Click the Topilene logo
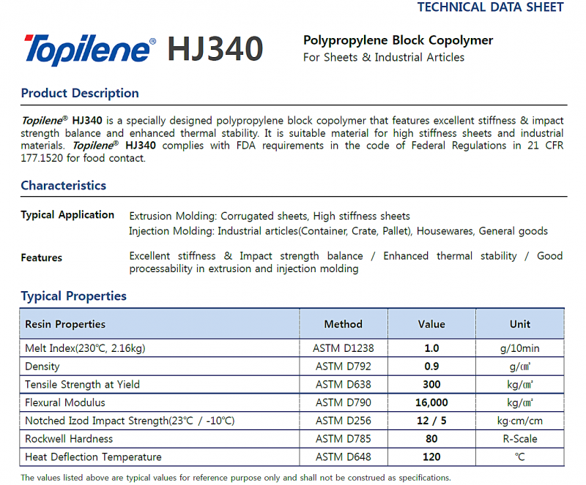586x485 pixels. pyautogui.click(x=89, y=50)
